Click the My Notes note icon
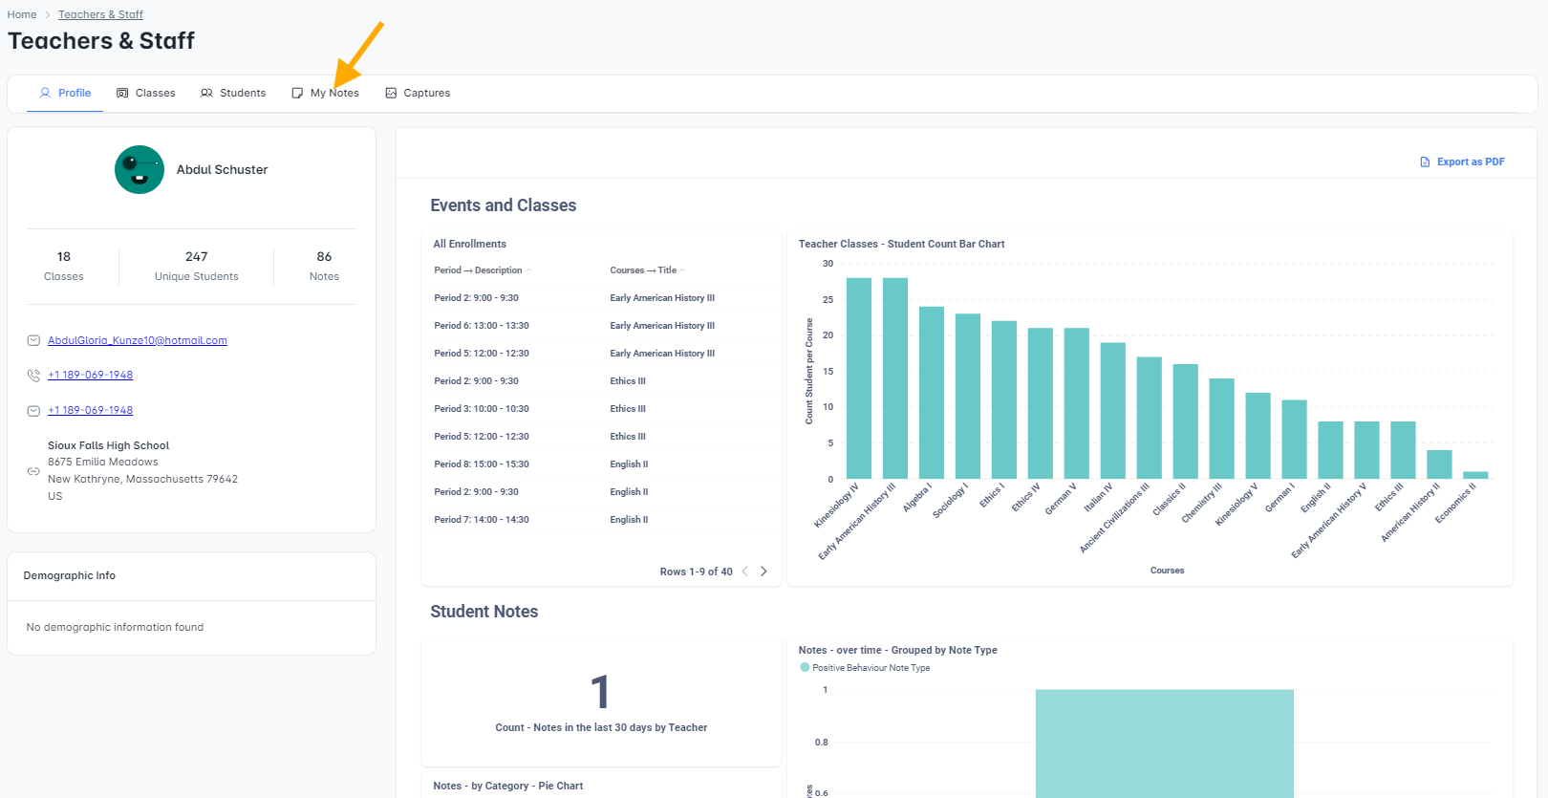This screenshot has width=1548, height=798. tap(297, 93)
